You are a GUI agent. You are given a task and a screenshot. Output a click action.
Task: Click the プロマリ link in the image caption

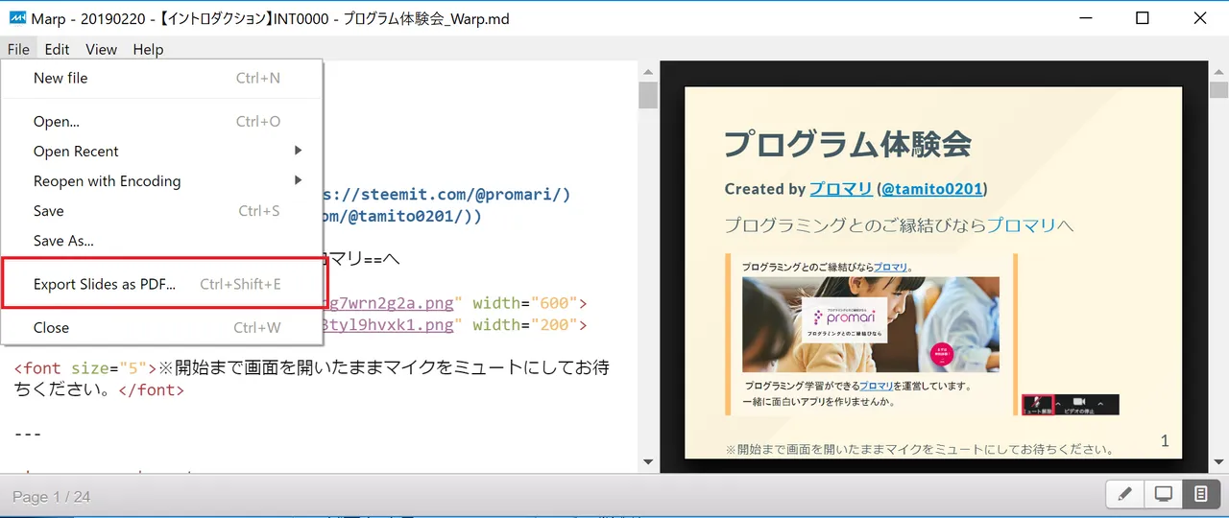click(890, 267)
